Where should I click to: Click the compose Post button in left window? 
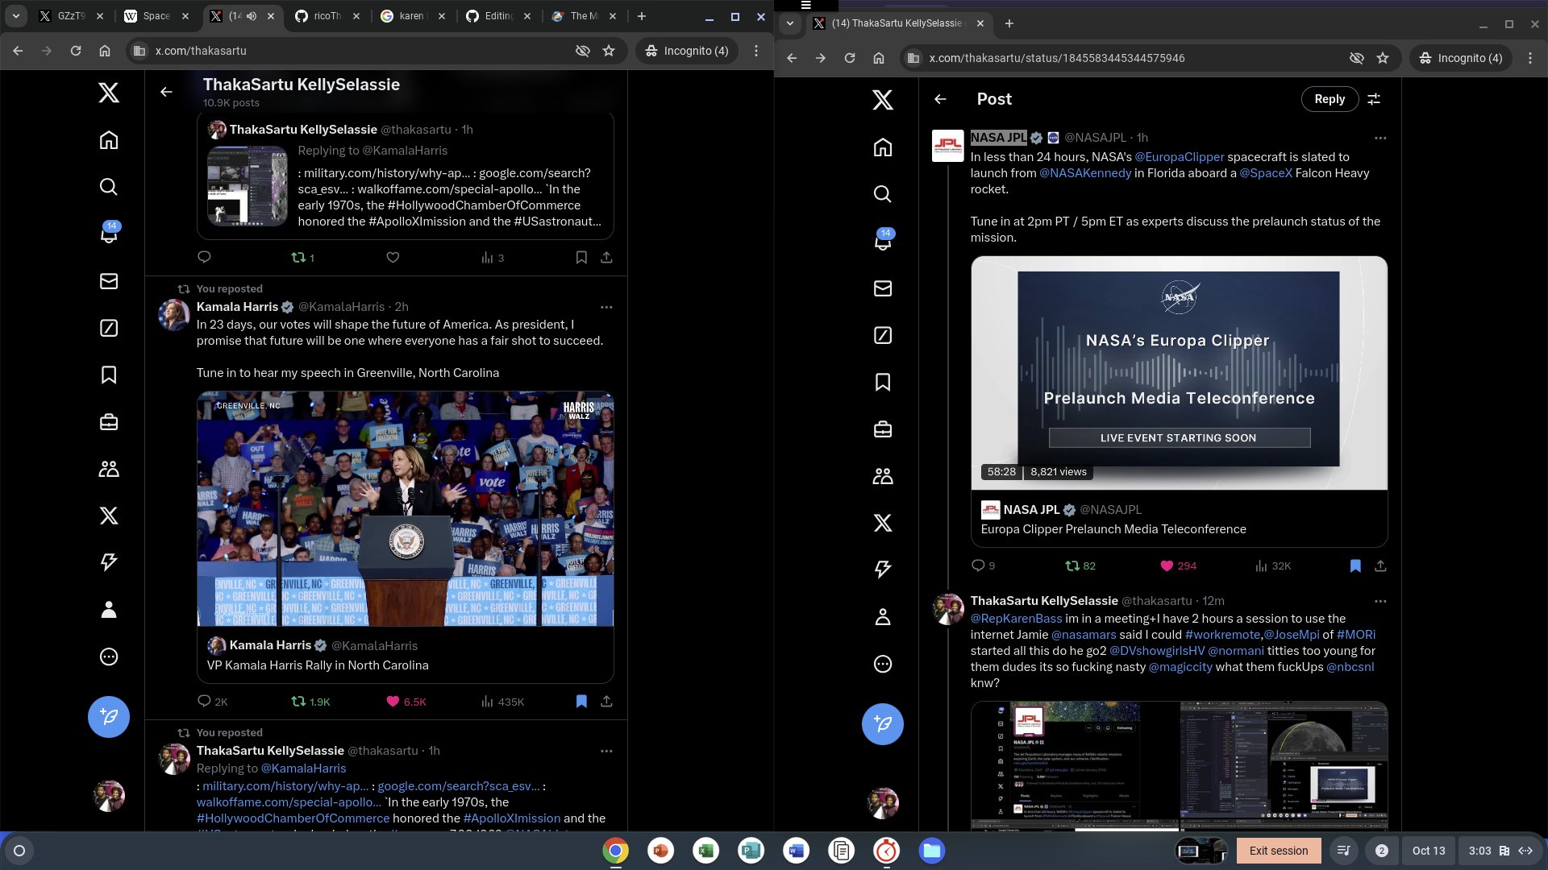point(109,717)
